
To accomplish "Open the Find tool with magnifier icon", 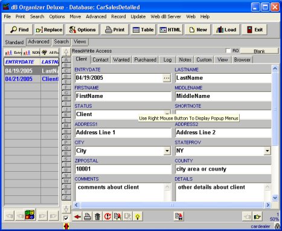I will 19,30.
